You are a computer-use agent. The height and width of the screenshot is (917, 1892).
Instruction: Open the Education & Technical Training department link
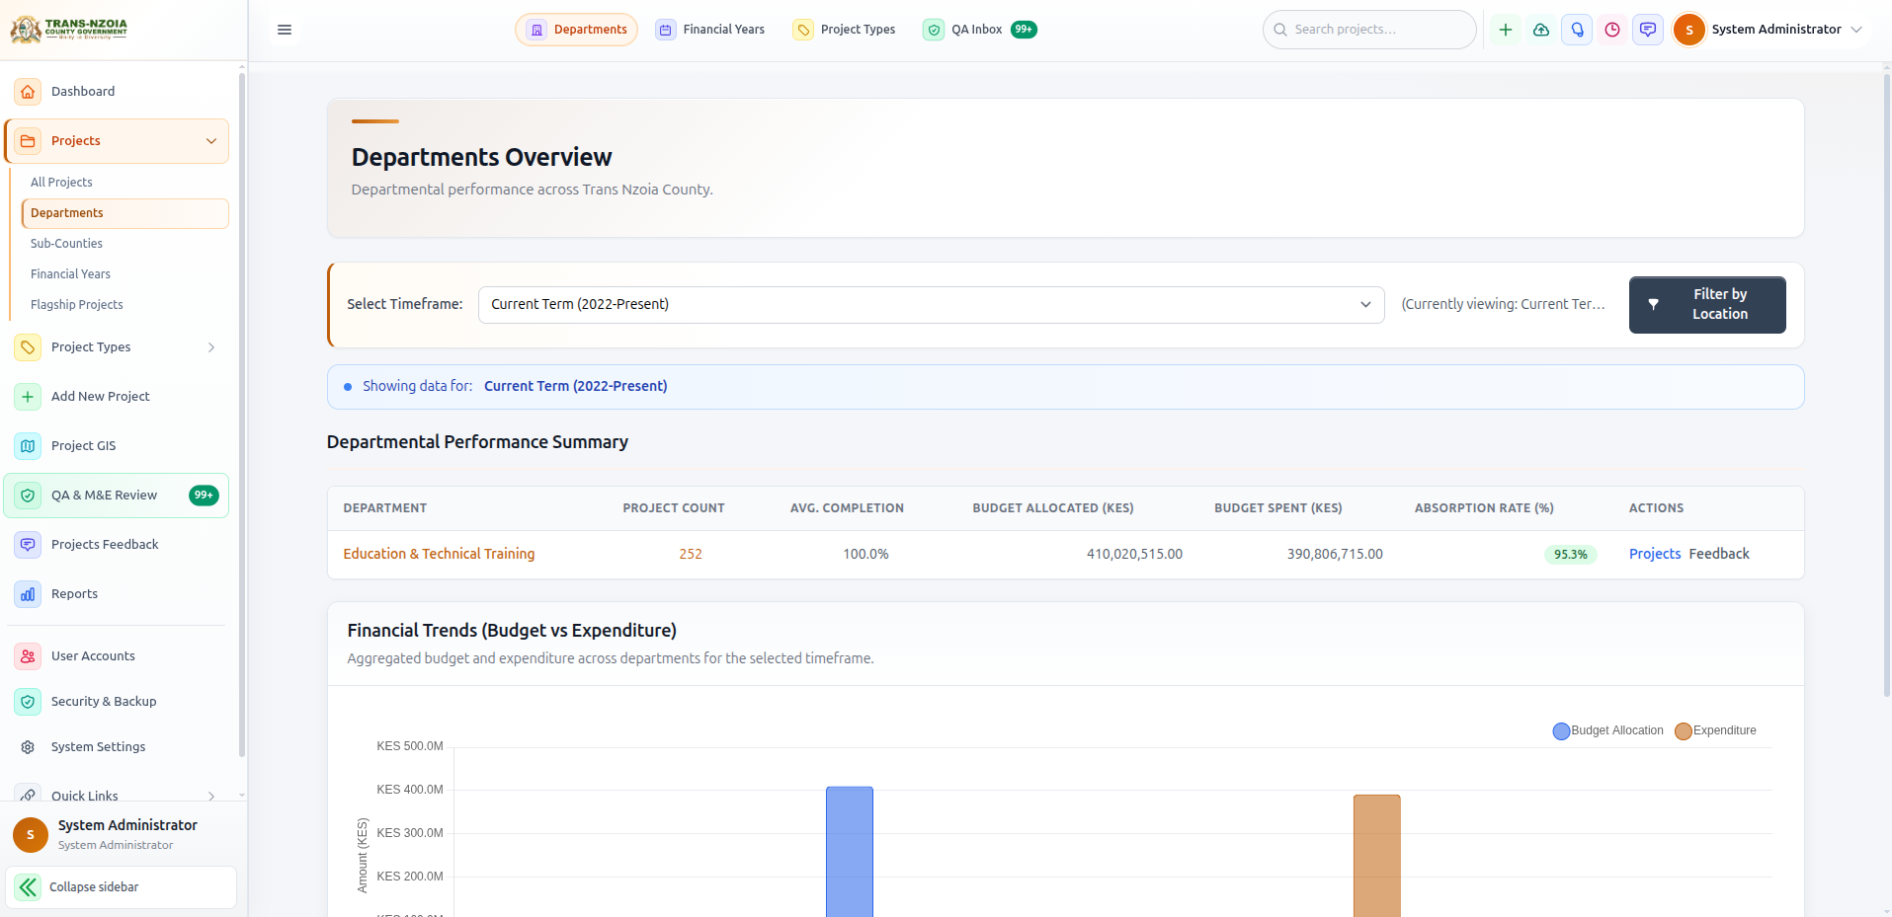439,554
